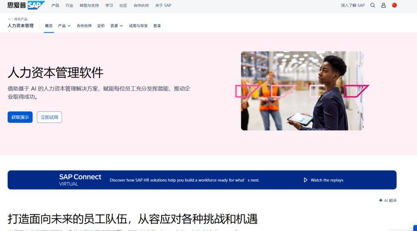The image size is (417, 231).
Task: Click the warehouse hero image
Action: click(x=302, y=91)
